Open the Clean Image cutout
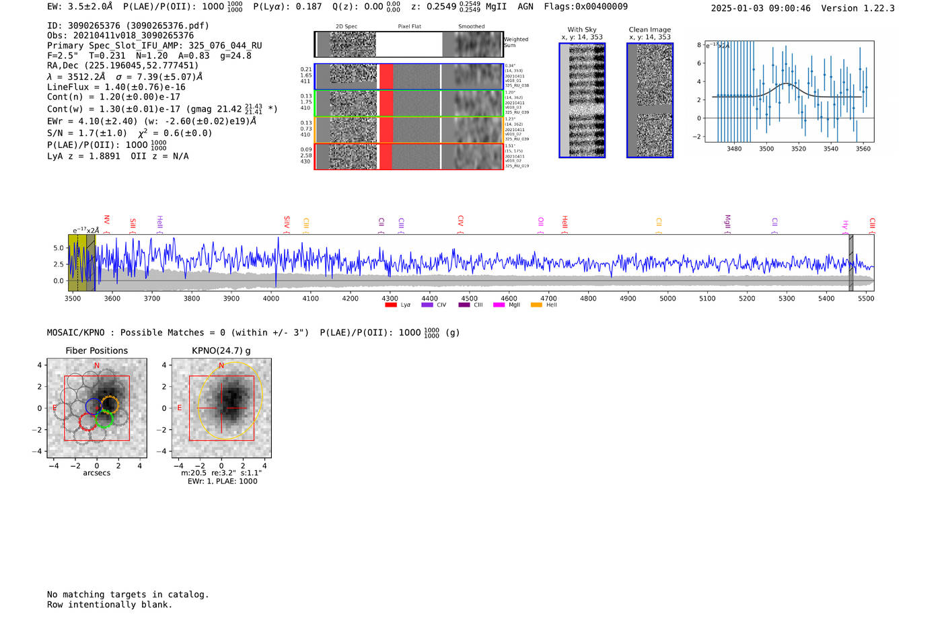 (650, 100)
